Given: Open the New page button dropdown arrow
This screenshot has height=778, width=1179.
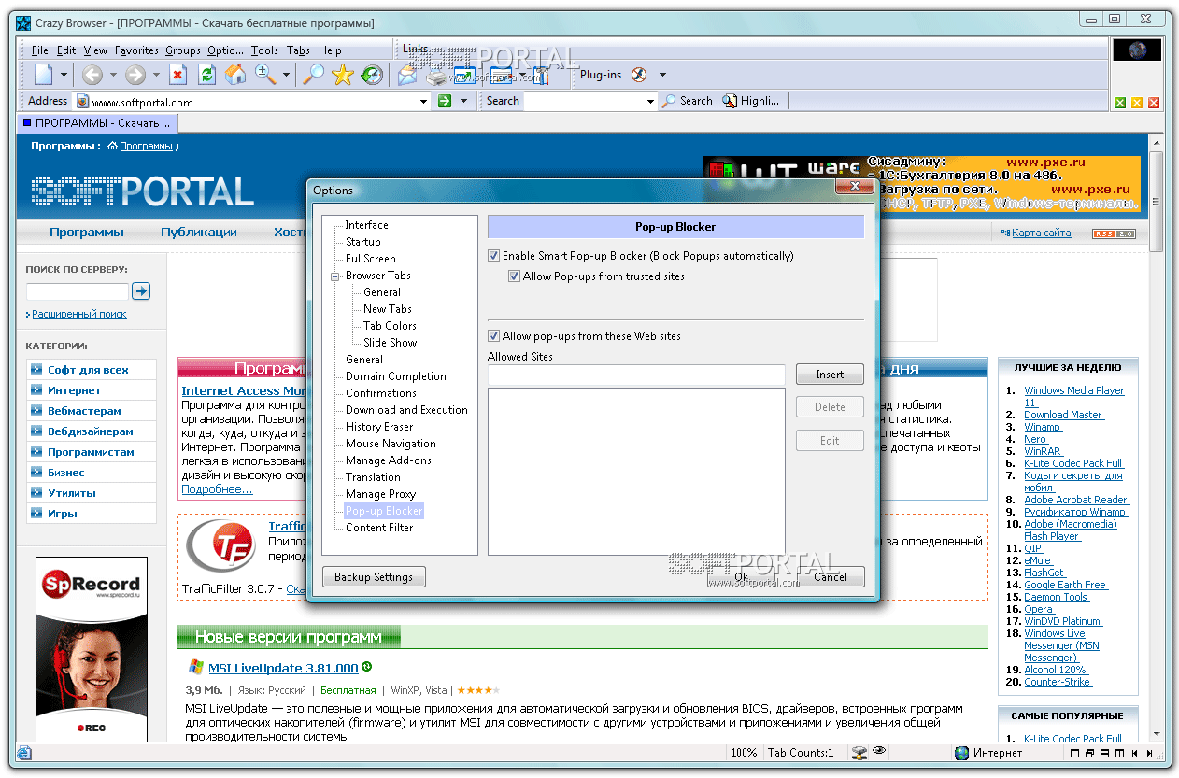Looking at the screenshot, I should pyautogui.click(x=64, y=75).
